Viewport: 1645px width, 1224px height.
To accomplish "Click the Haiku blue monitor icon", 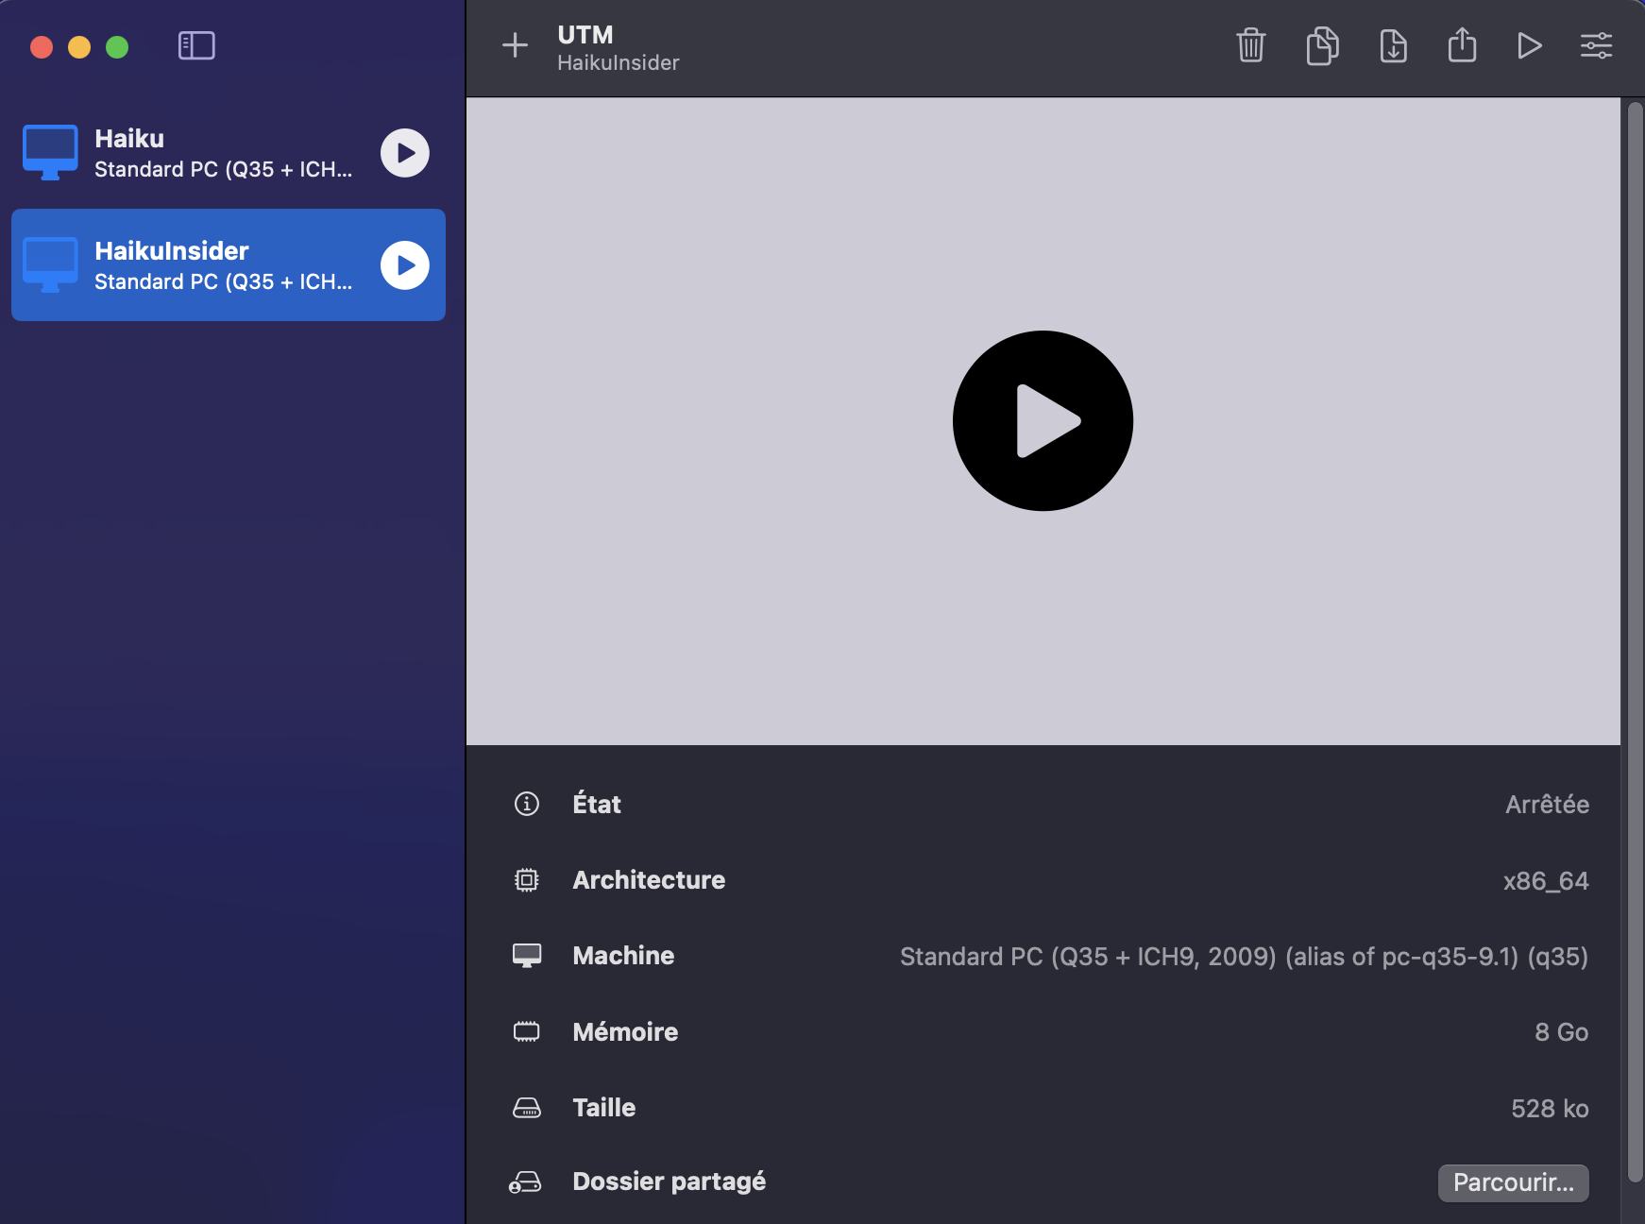I will pos(50,152).
